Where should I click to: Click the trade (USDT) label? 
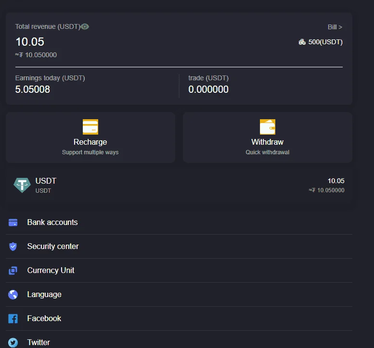pyautogui.click(x=208, y=78)
